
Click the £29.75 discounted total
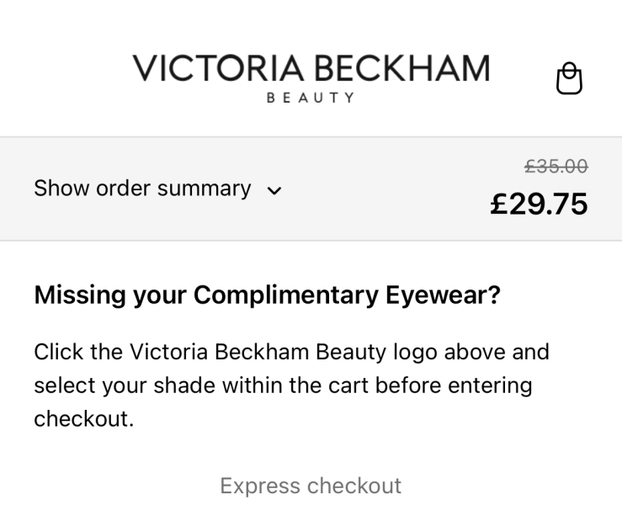click(x=539, y=204)
